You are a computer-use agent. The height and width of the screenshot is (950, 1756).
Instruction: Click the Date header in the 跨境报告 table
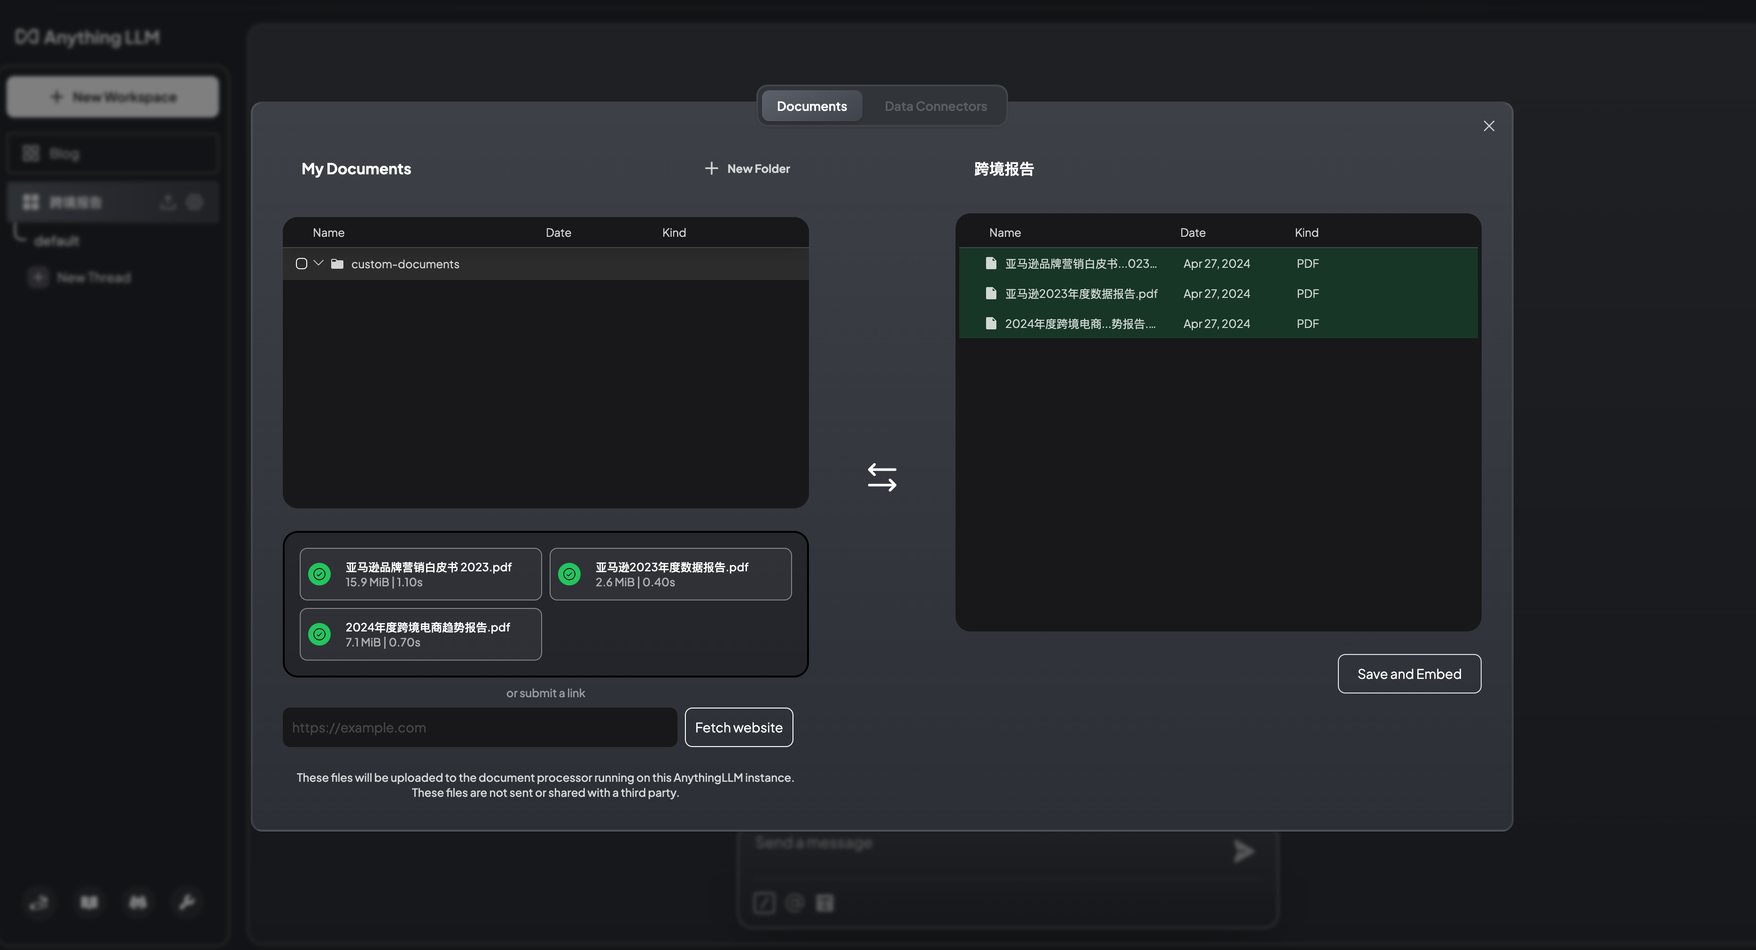click(x=1193, y=233)
